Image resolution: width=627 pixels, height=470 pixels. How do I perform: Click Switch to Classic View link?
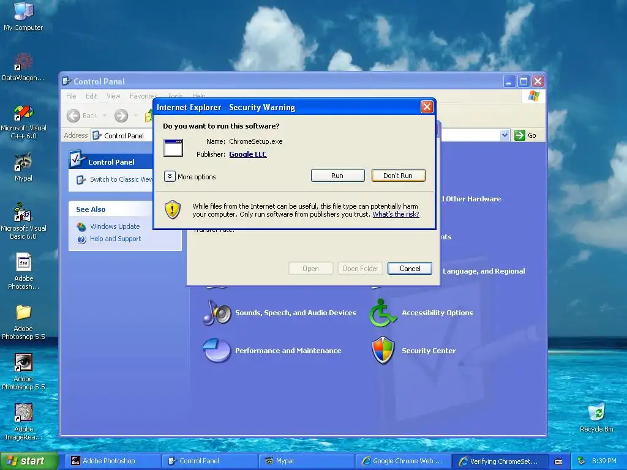click(x=121, y=179)
